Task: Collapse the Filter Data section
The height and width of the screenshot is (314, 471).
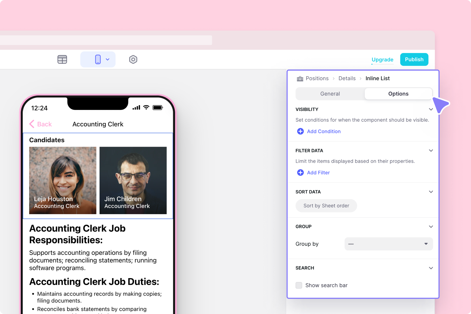Action: click(x=431, y=151)
